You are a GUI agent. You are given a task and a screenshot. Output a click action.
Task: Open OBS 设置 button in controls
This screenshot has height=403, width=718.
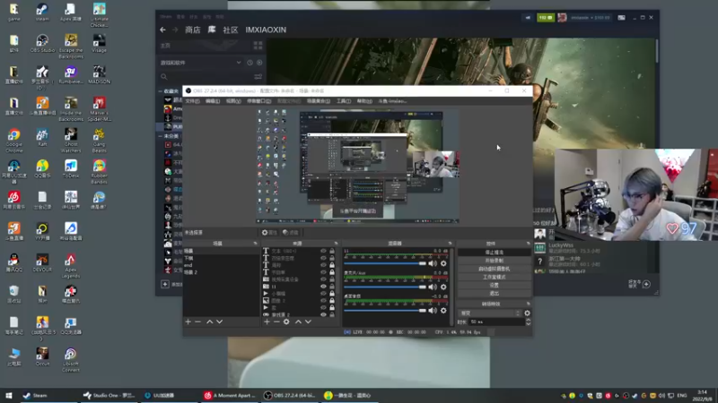[495, 285]
